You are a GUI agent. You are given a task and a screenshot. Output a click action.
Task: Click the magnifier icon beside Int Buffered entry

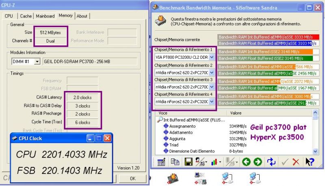point(160,119)
